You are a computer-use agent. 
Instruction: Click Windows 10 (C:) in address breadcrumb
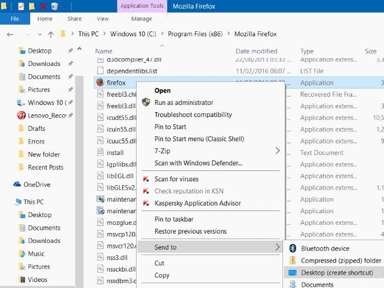(x=133, y=34)
